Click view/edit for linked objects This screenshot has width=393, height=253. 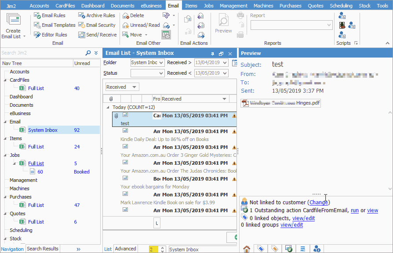point(303,218)
